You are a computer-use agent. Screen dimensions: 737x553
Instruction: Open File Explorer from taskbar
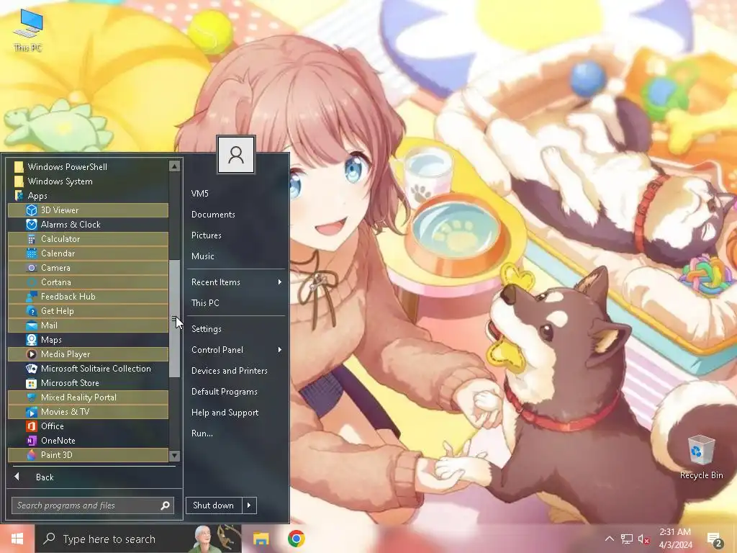point(261,539)
